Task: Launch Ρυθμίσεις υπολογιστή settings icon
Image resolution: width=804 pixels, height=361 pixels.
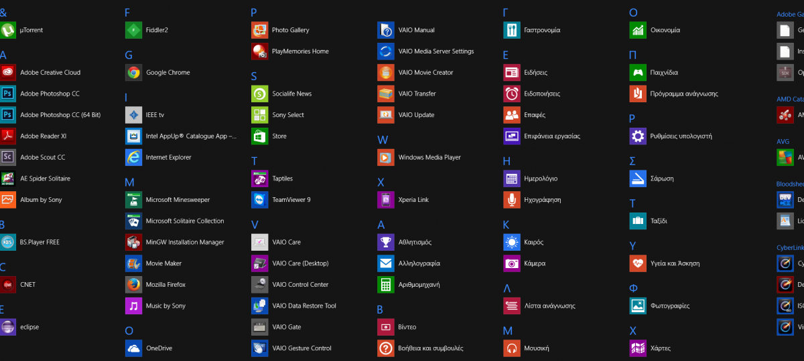Action: pyautogui.click(x=638, y=136)
